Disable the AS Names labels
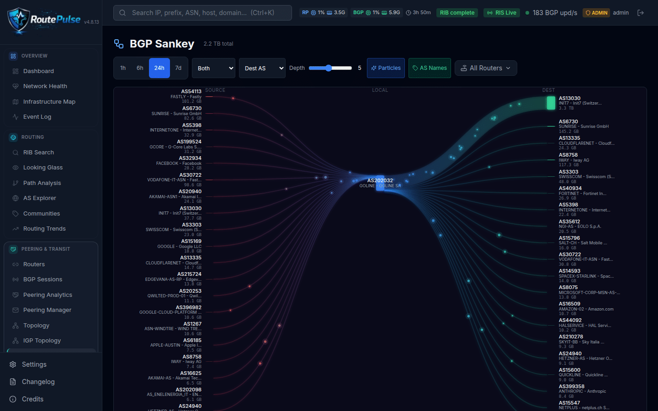Viewport: 658px width, 411px height. tap(430, 68)
